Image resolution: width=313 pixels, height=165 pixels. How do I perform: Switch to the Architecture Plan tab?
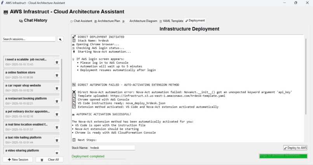[x=107, y=21]
